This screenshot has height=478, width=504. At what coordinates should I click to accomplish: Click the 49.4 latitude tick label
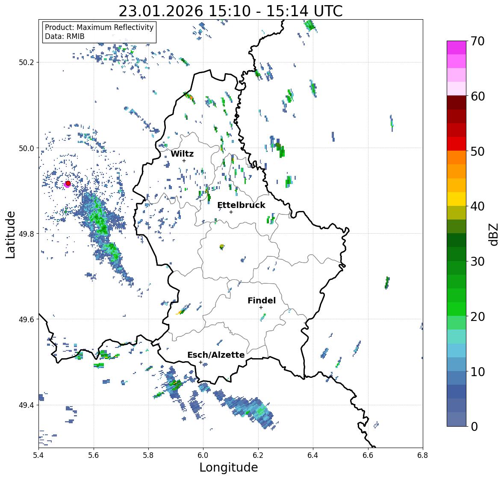tap(27, 405)
